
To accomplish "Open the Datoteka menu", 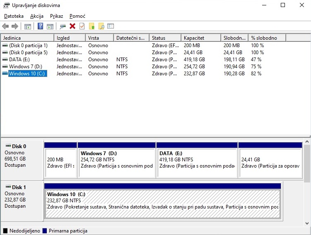I will [14, 16].
